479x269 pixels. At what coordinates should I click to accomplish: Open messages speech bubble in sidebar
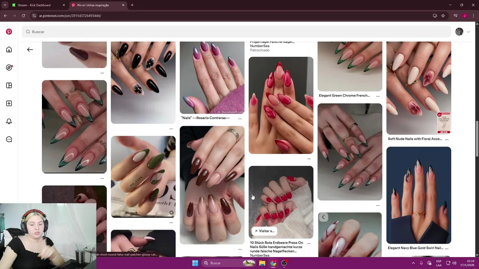tap(9, 139)
